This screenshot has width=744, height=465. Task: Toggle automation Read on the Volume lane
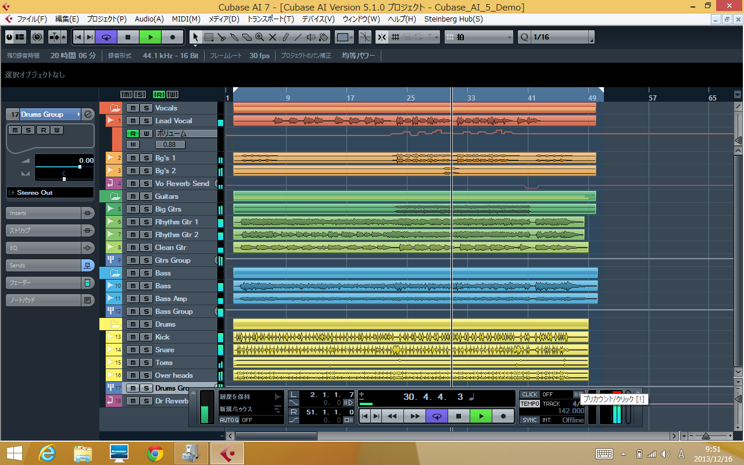point(133,134)
